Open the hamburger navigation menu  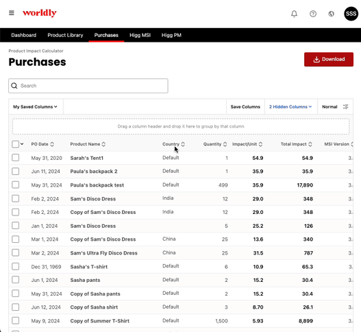(x=12, y=13)
